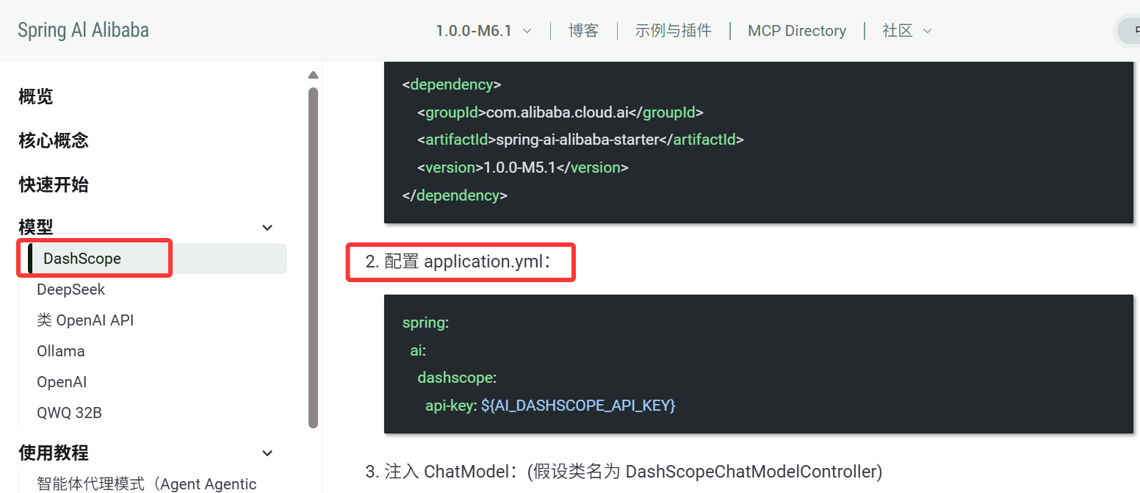Click the chevron next to 1.0.0-M6.1
1140x493 pixels.
[527, 32]
